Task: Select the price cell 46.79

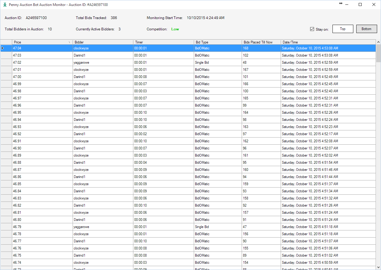Action: tap(42, 227)
